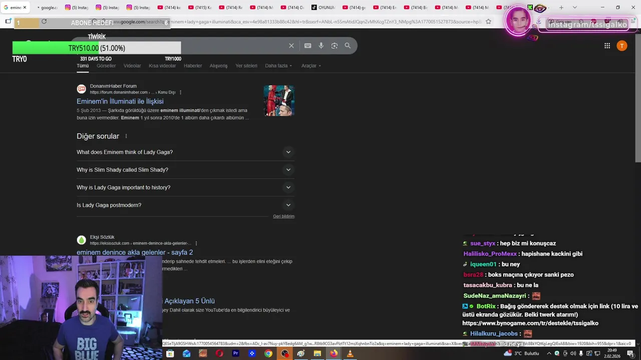Show hidden system tray icons
This screenshot has width=641, height=360.
(549, 353)
